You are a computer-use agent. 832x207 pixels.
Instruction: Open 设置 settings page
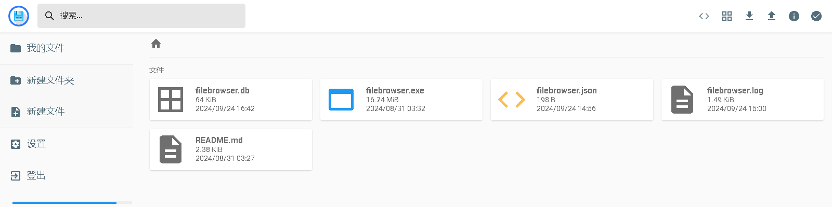point(67,144)
